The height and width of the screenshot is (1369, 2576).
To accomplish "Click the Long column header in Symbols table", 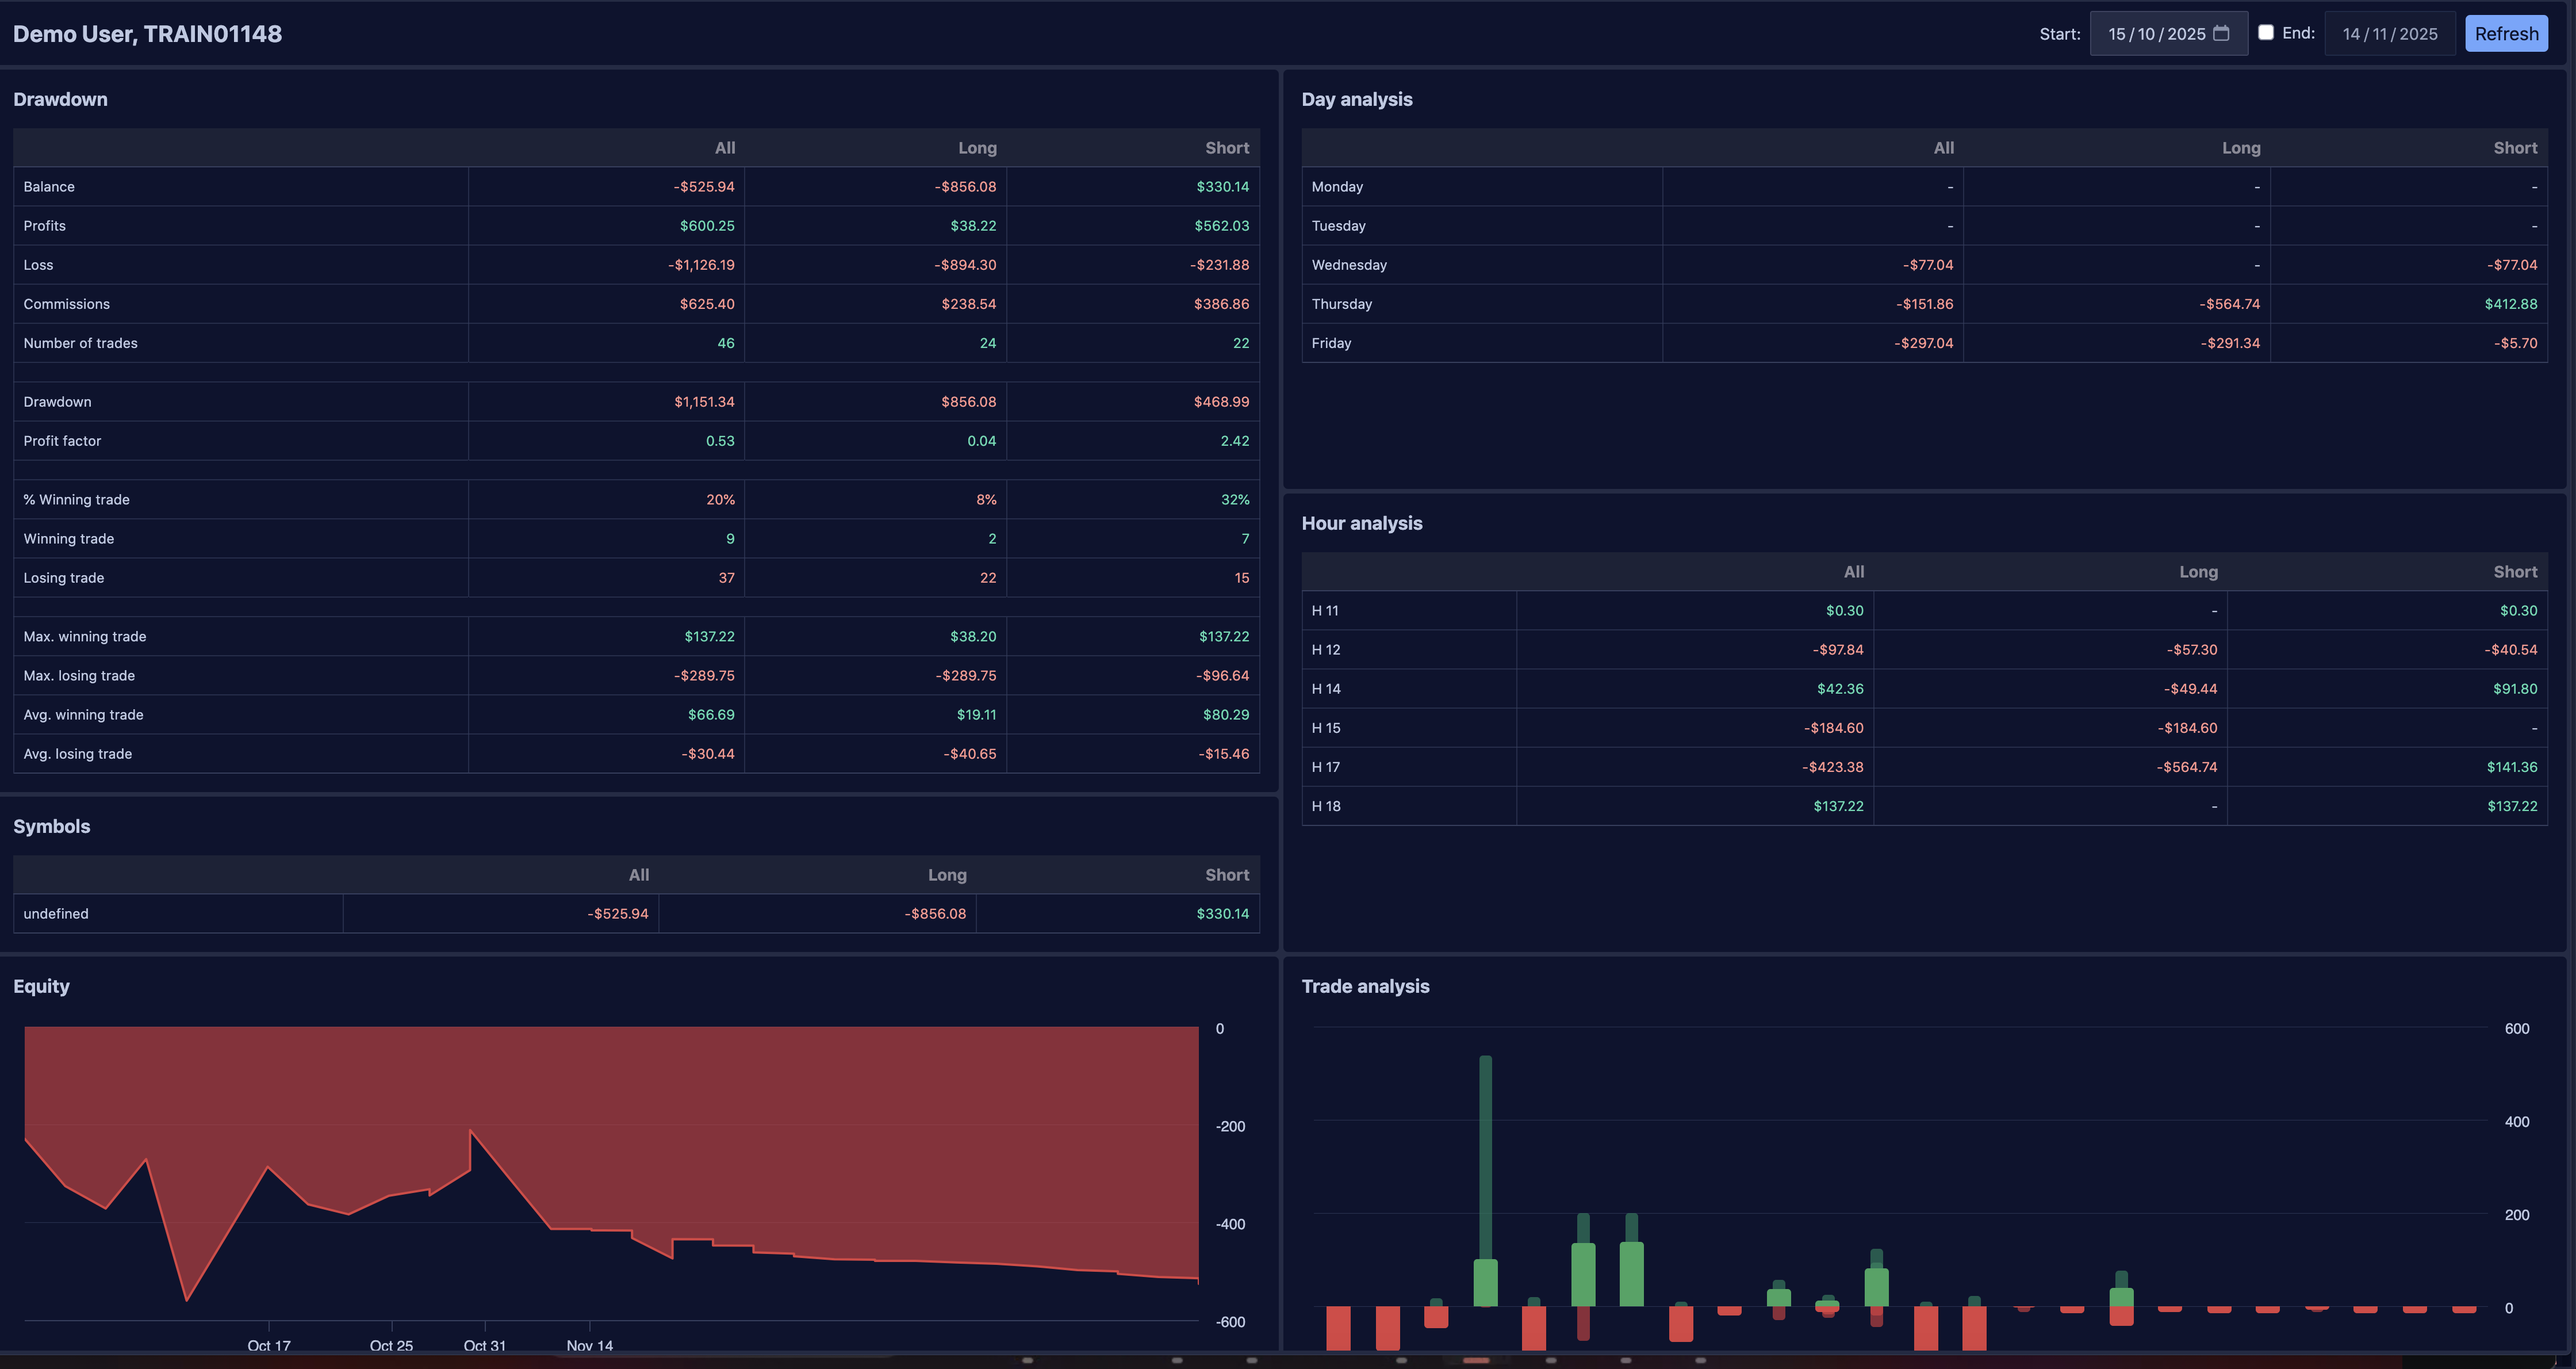I will (946, 875).
